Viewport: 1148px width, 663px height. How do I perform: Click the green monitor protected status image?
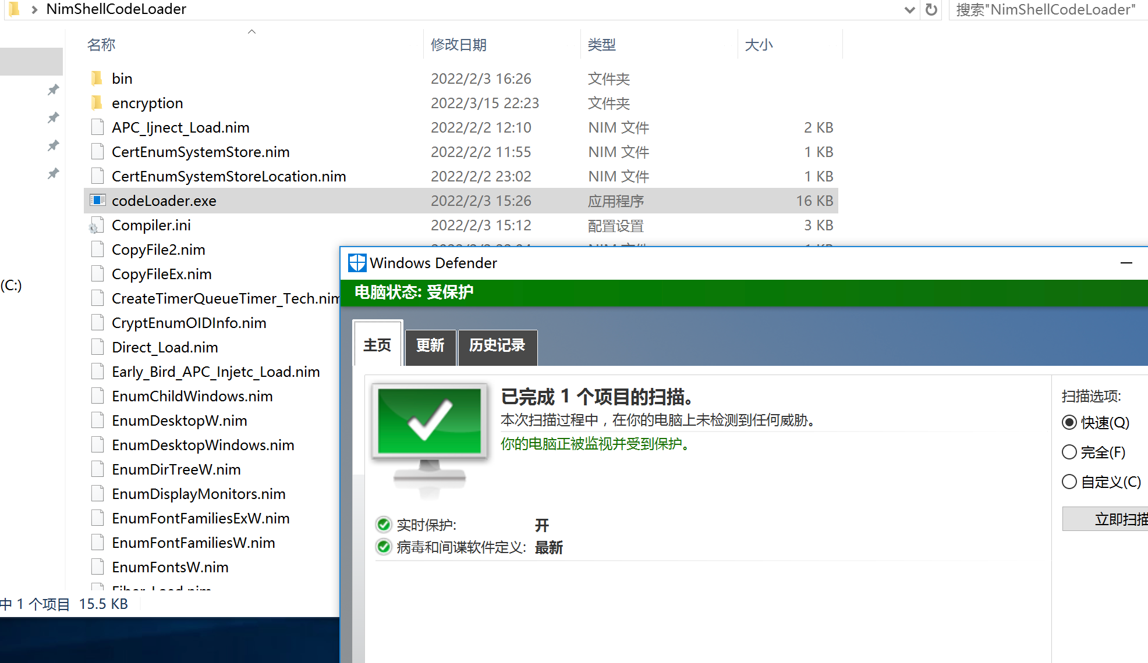point(430,439)
